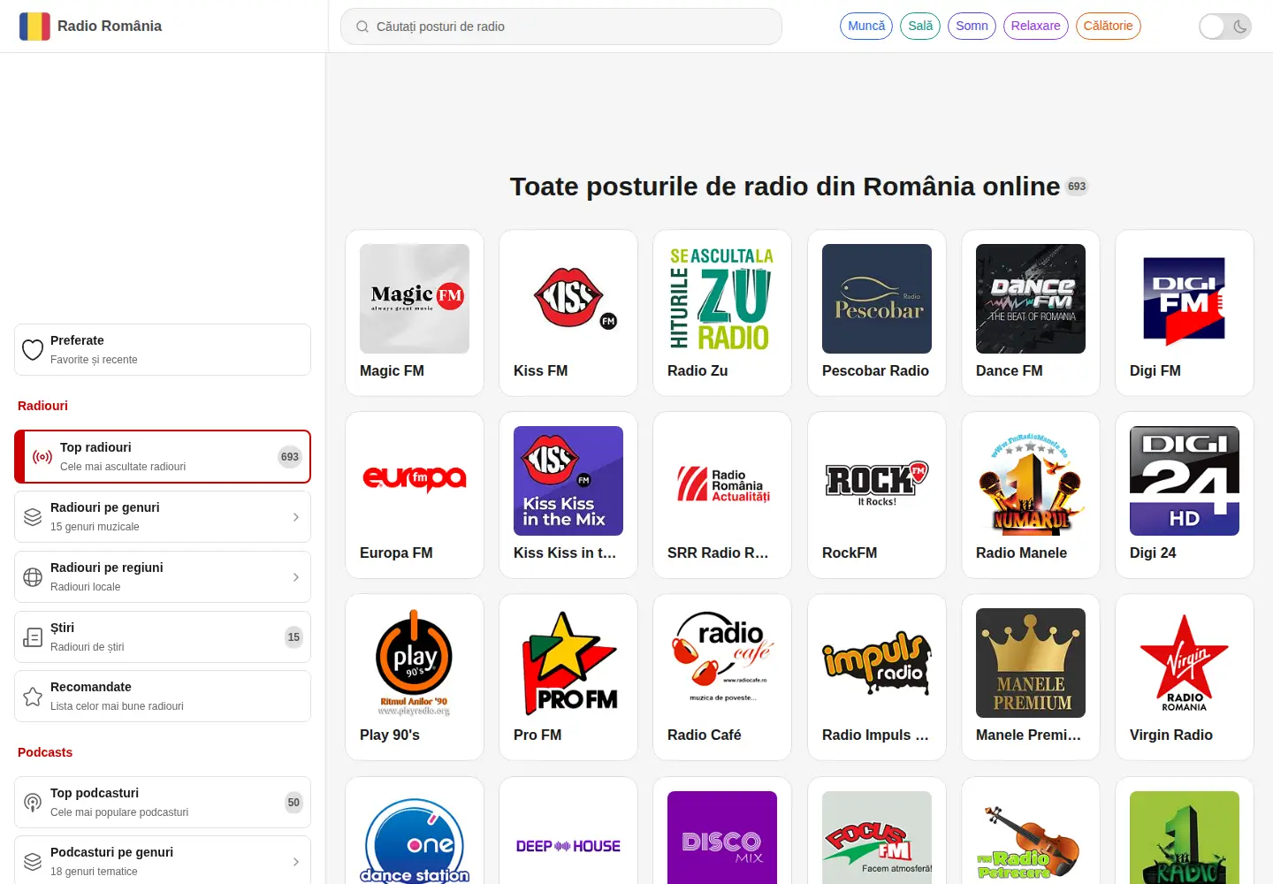Click the globe icon for Radiouri pe regiuni
Viewport: 1273px width, 884px height.
(33, 577)
